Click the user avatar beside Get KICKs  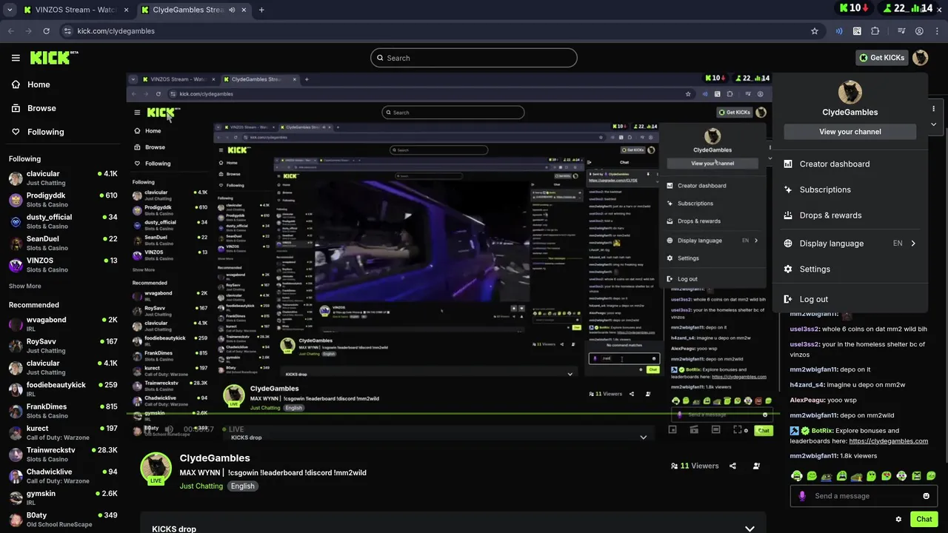coord(920,58)
